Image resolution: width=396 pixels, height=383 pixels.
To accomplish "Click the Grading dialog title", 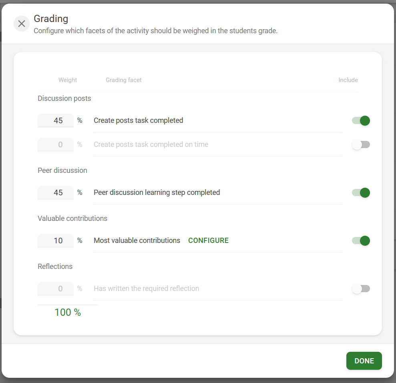I will (x=51, y=18).
